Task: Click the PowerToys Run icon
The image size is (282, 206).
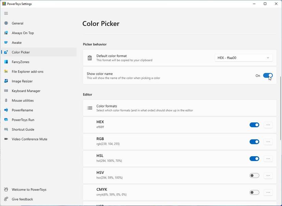Action: tap(6, 120)
